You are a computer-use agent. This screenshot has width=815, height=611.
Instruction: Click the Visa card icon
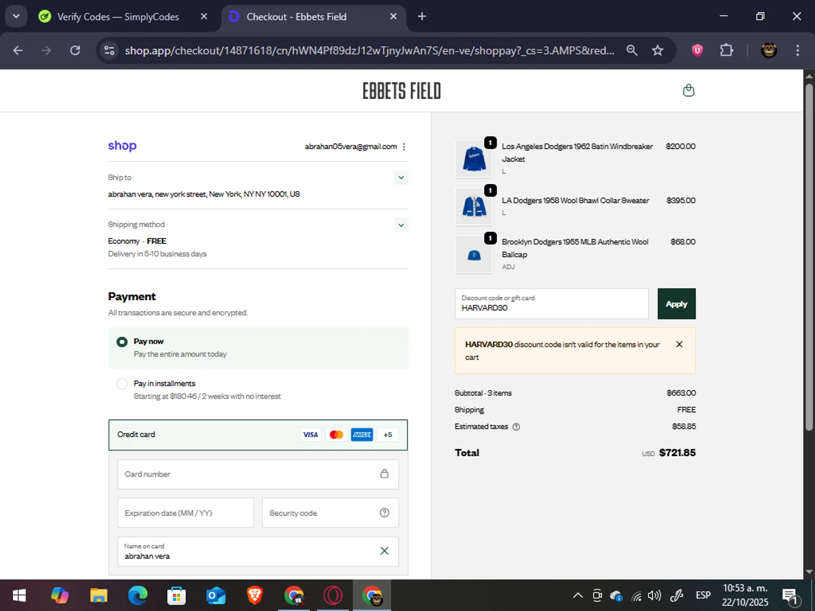point(310,434)
